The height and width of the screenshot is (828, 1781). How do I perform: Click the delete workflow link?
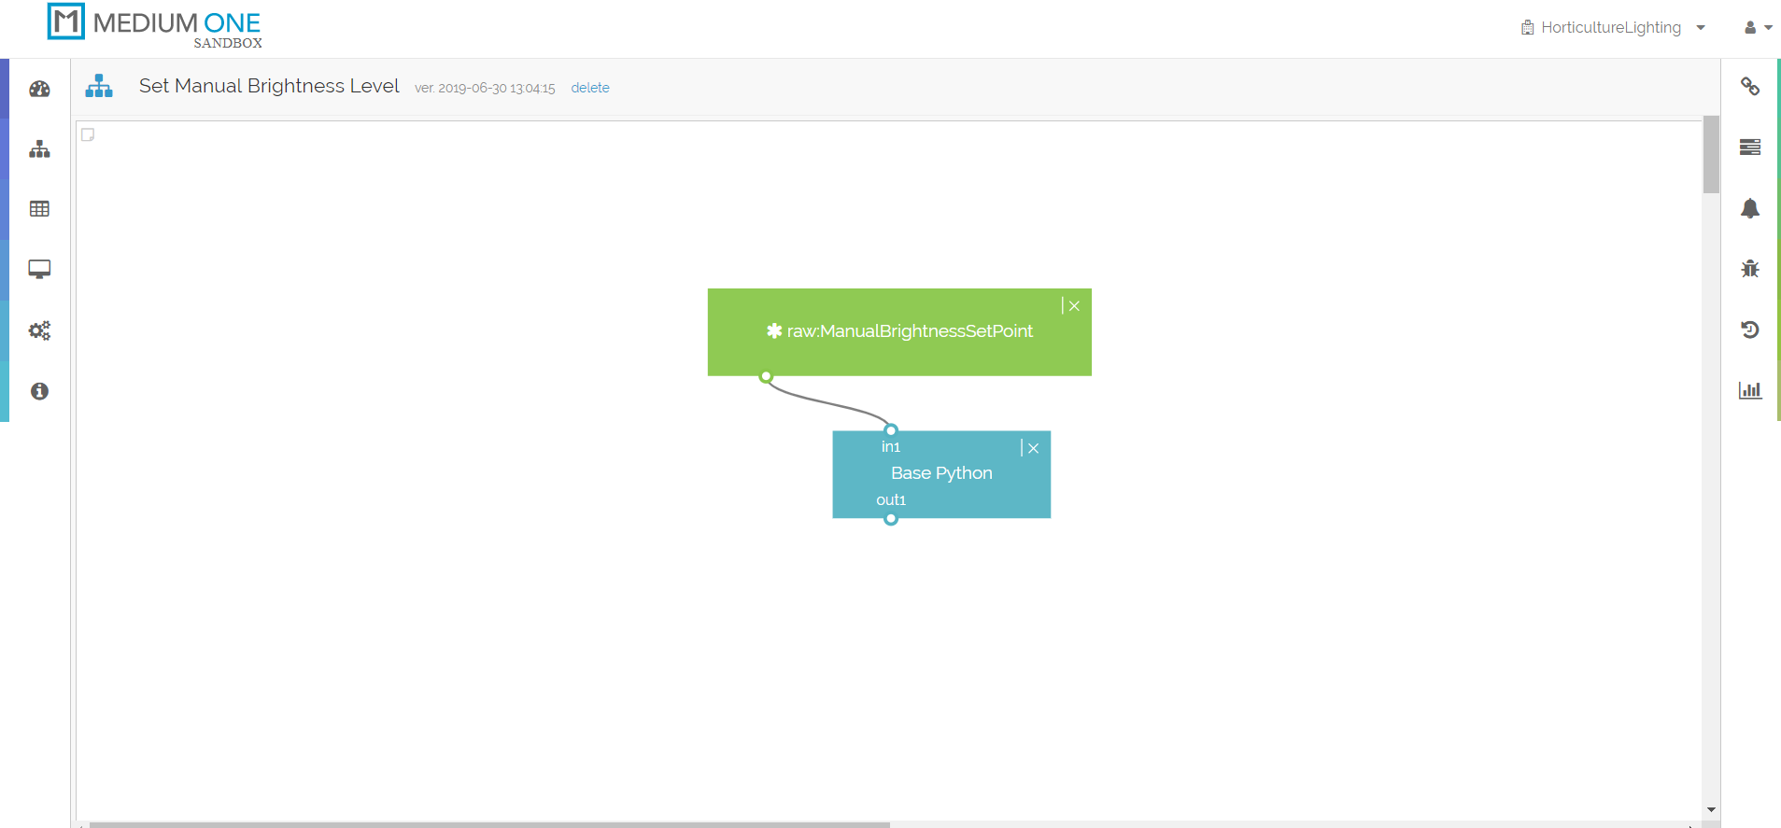tap(589, 88)
